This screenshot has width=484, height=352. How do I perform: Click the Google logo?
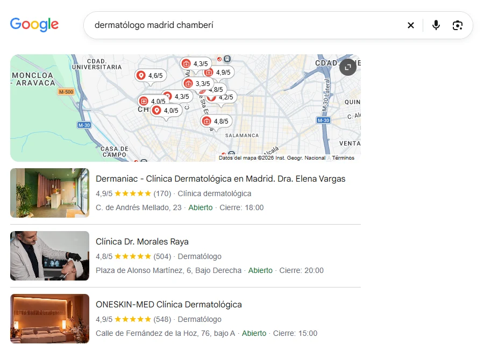pos(34,25)
